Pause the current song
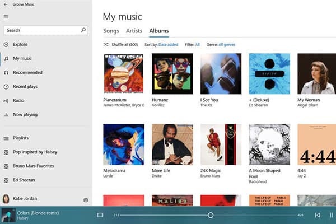This screenshot has height=224, width=336. coord(332,215)
